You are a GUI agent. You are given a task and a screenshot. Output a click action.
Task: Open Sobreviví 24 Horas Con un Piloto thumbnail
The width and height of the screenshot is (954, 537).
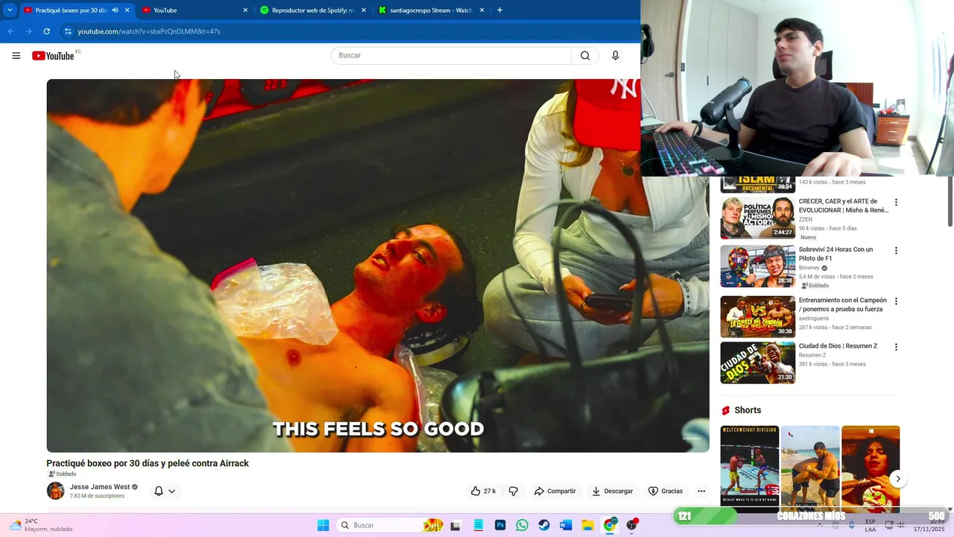tap(757, 266)
